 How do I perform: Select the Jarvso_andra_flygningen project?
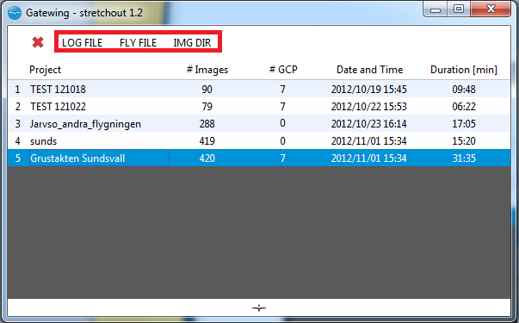pyautogui.click(x=85, y=124)
